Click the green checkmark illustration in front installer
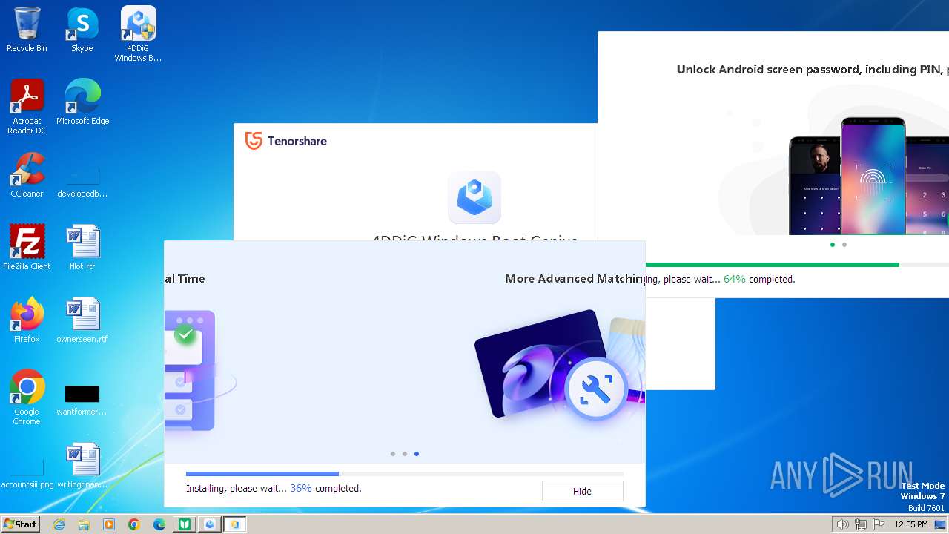This screenshot has width=949, height=534. coord(185,335)
